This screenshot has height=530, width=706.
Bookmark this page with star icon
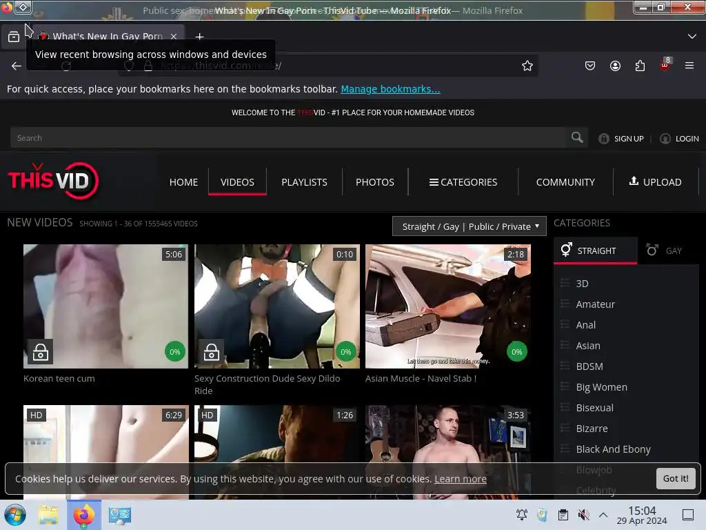coord(527,66)
